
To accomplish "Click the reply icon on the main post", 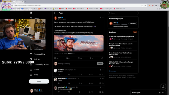I will click(55, 58).
